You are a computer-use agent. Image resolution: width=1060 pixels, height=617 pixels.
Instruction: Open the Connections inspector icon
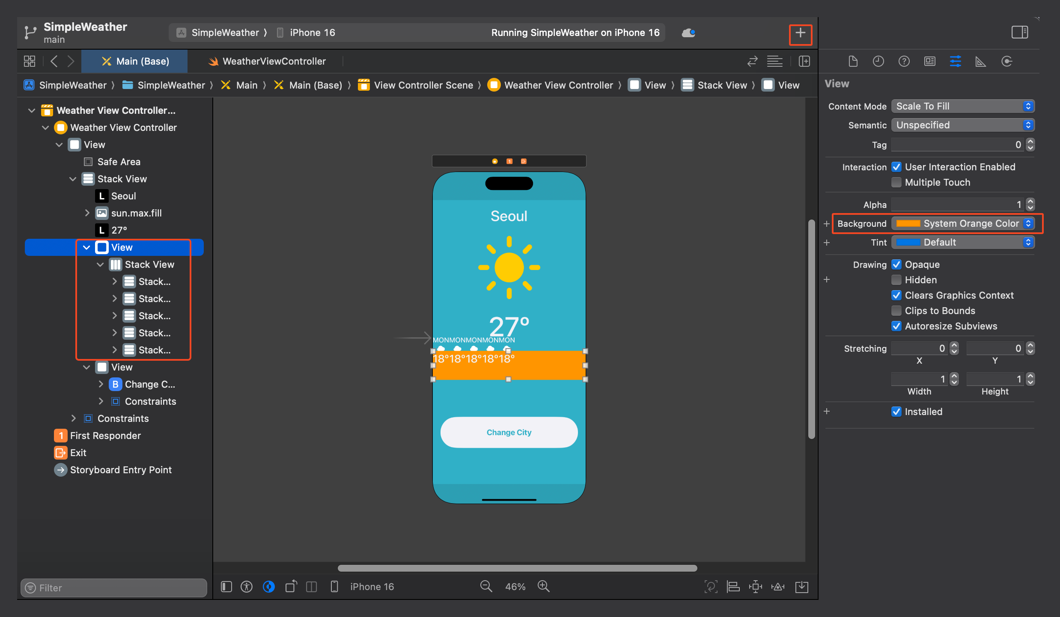[x=1006, y=62]
